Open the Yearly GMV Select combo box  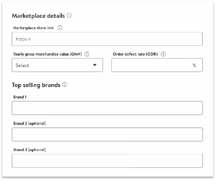[x=57, y=65]
